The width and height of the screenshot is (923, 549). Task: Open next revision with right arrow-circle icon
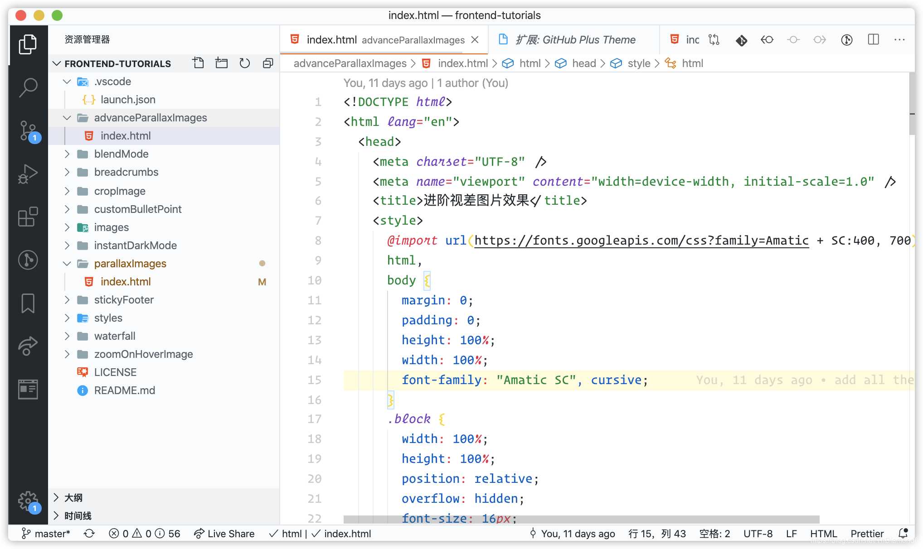click(820, 40)
